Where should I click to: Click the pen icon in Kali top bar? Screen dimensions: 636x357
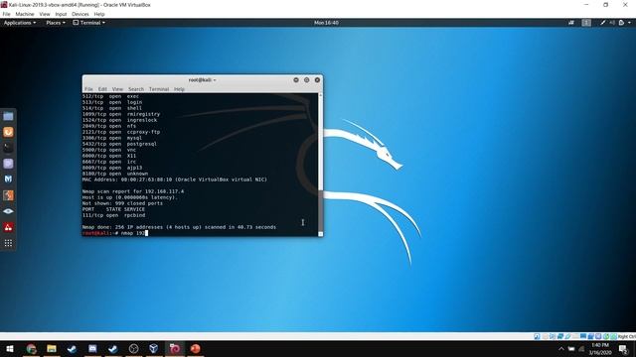603,23
